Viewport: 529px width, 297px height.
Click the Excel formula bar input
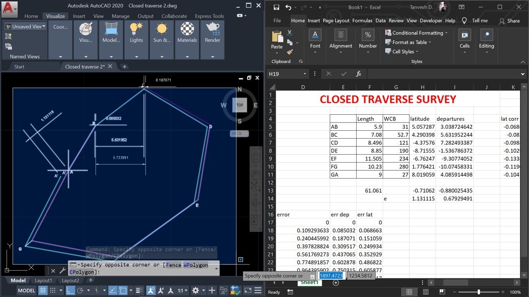(x=442, y=74)
